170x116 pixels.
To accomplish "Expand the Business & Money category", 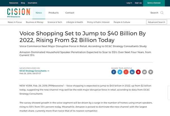I will pyautogui.click(x=35, y=22).
